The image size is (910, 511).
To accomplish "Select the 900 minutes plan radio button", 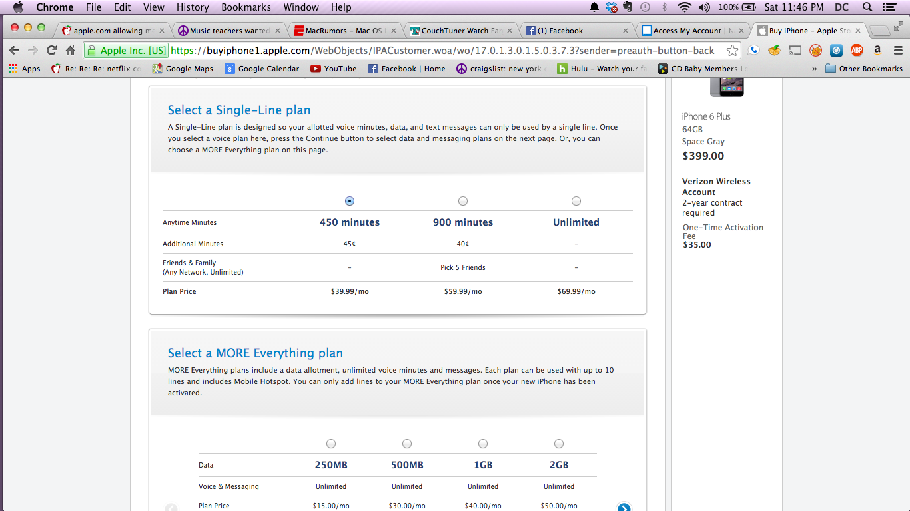I will coord(463,201).
